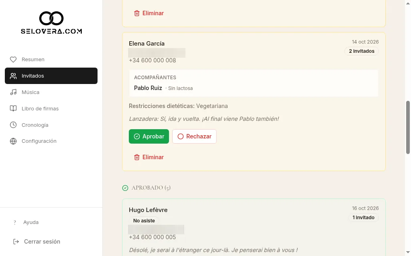Image resolution: width=411 pixels, height=256 pixels.
Task: Click the green check icon beside Aprobado
Action: pyautogui.click(x=125, y=188)
